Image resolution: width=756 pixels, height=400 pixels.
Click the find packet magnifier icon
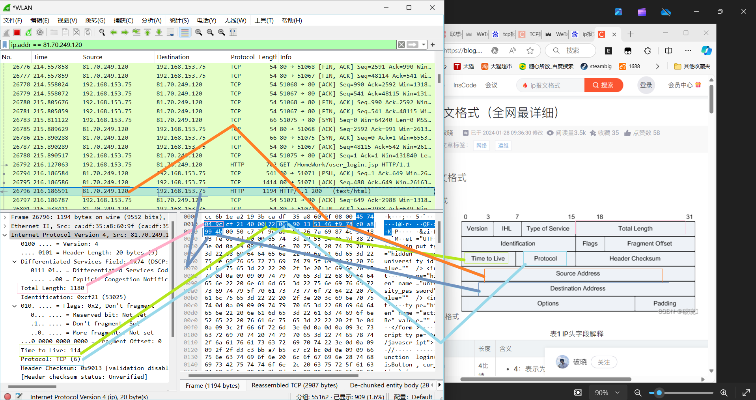(102, 32)
